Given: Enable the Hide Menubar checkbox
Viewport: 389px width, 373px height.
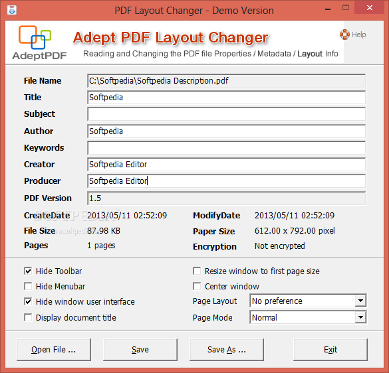Looking at the screenshot, I should point(28,286).
